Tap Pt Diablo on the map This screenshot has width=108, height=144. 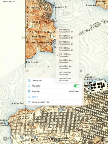[33, 62]
